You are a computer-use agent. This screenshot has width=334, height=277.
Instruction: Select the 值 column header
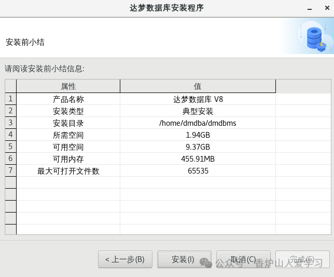pyautogui.click(x=198, y=86)
